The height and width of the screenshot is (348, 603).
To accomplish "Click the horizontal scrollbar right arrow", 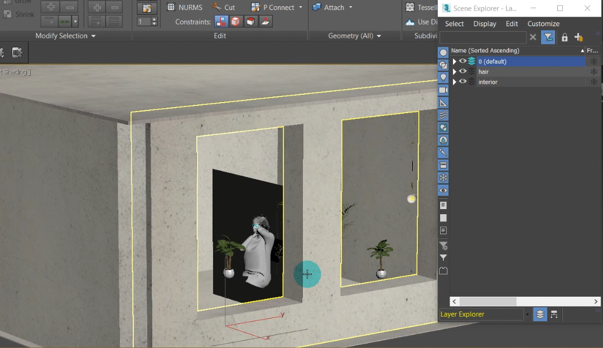I will point(596,302).
